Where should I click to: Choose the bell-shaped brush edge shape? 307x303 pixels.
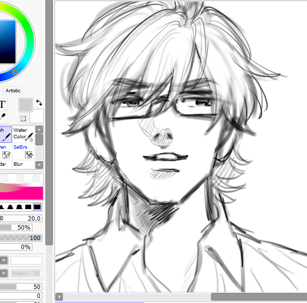(x=10, y=207)
